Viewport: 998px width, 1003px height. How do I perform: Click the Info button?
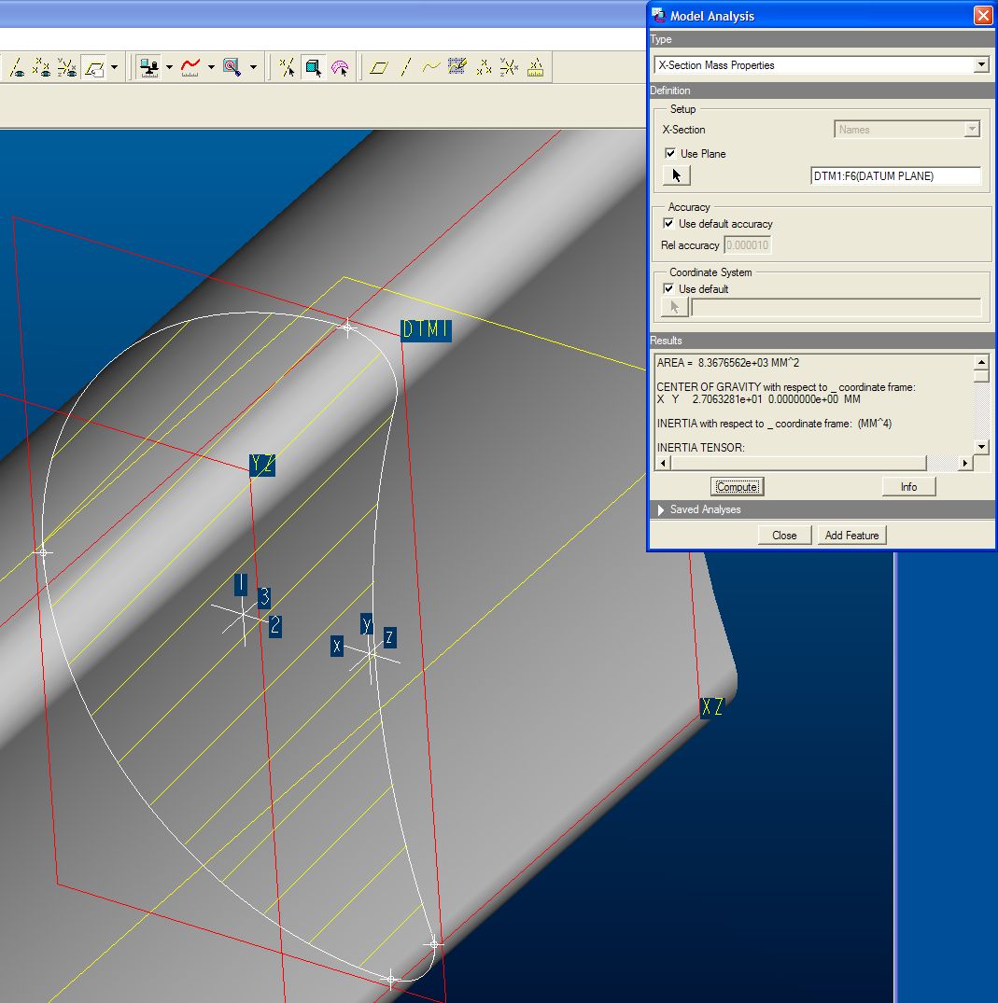point(907,487)
